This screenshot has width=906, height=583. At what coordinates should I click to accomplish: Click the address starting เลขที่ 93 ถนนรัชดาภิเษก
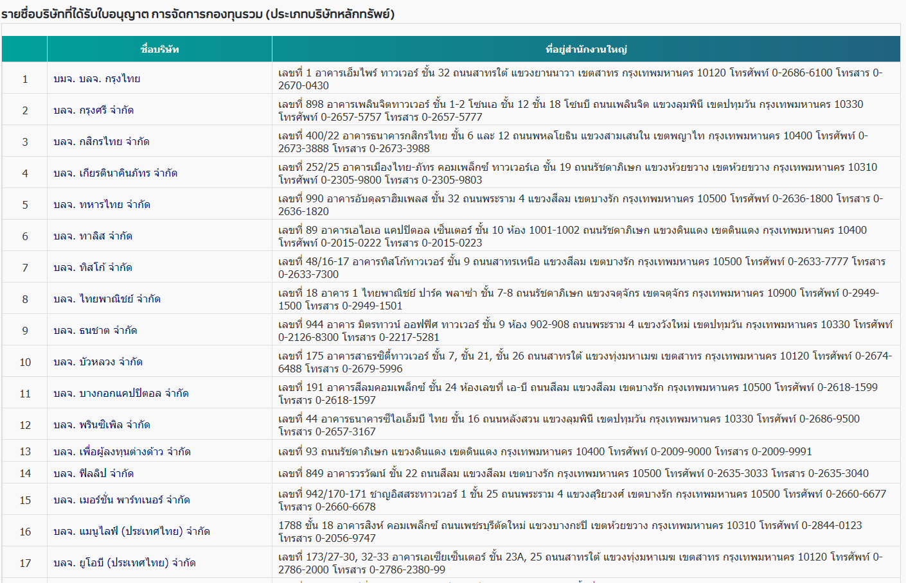click(545, 451)
